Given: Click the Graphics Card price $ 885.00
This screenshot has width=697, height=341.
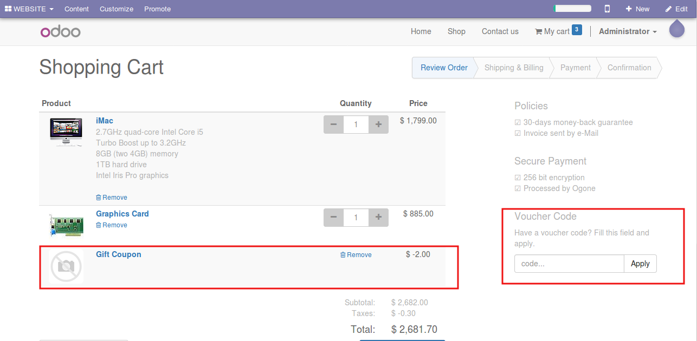Looking at the screenshot, I should tap(418, 214).
